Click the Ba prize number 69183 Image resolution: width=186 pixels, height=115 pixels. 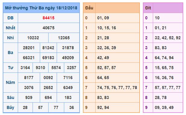point(48,58)
